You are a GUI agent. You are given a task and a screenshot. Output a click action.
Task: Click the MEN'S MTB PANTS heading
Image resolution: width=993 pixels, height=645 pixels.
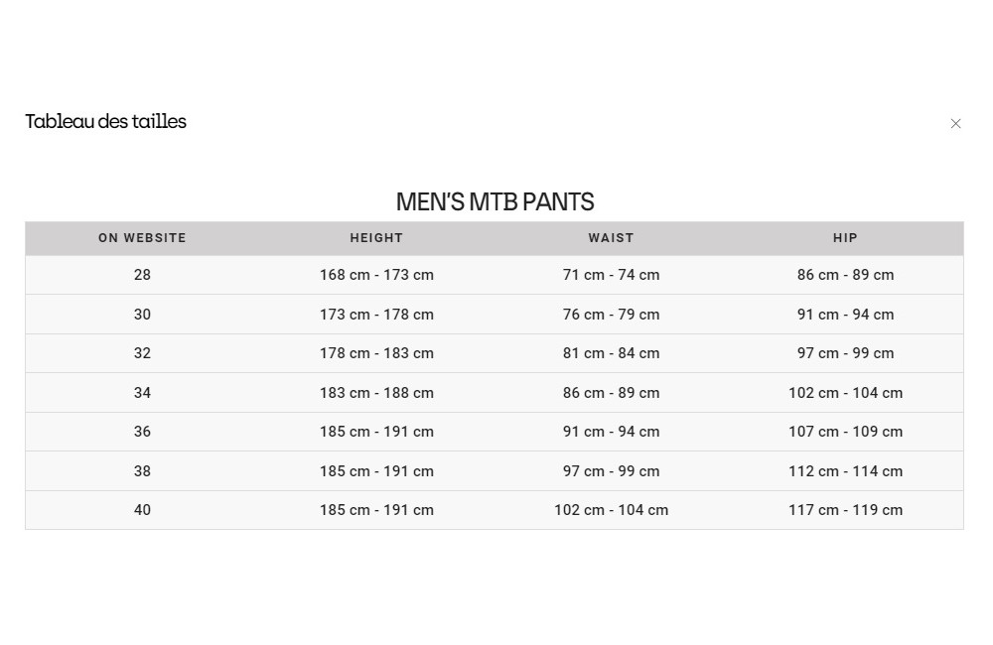[x=496, y=201]
